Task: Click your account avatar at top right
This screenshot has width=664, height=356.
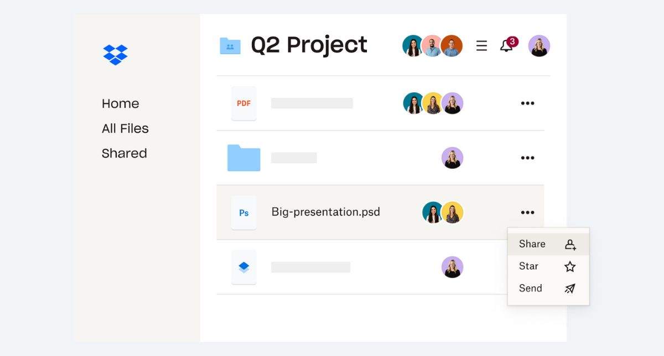Action: [539, 46]
